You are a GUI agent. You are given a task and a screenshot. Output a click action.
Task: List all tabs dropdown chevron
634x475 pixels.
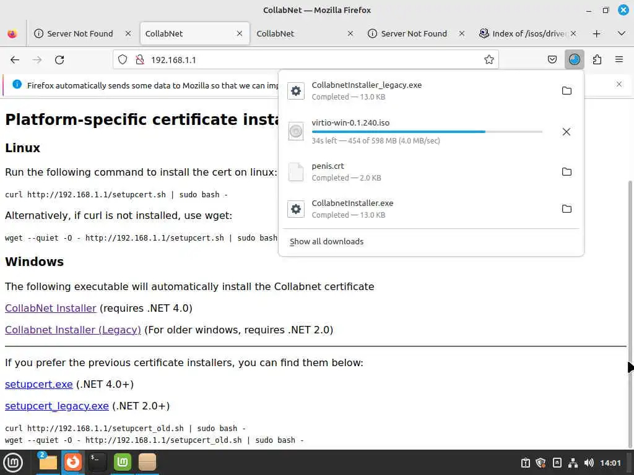[622, 33]
